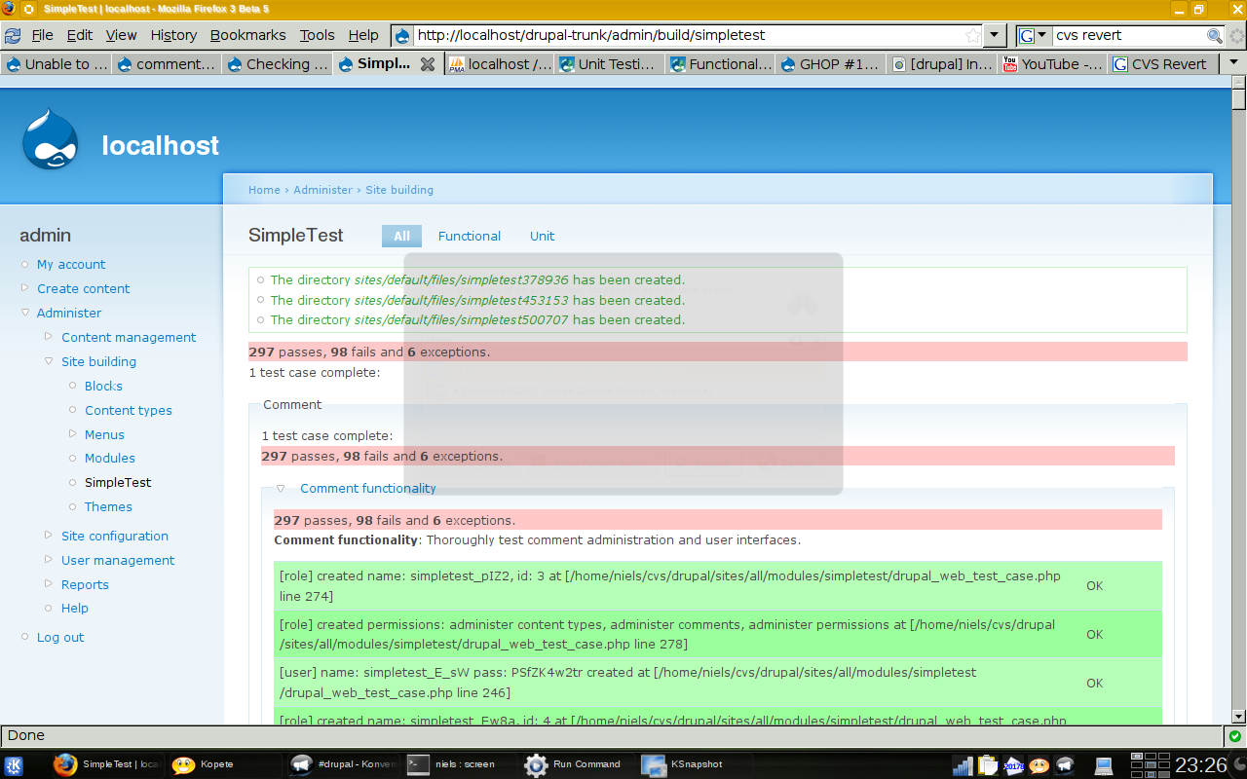Open the Bookmarks menu

point(248,35)
